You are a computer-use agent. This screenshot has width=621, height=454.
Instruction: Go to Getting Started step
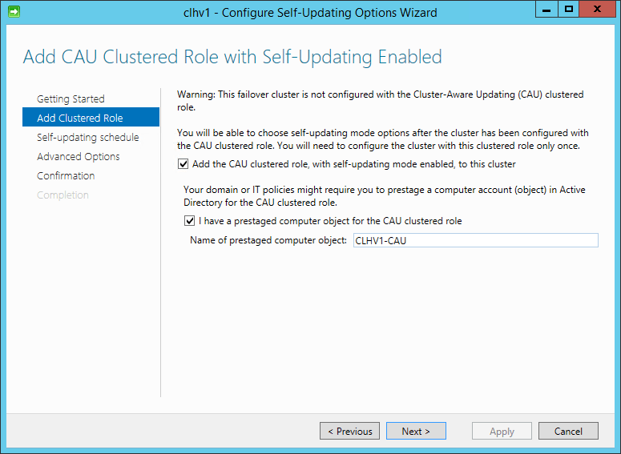71,98
